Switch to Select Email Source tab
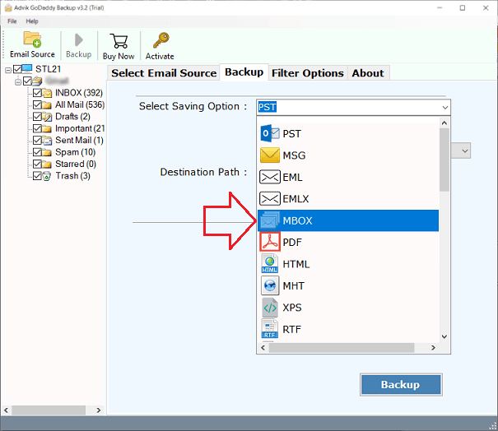 coord(164,73)
